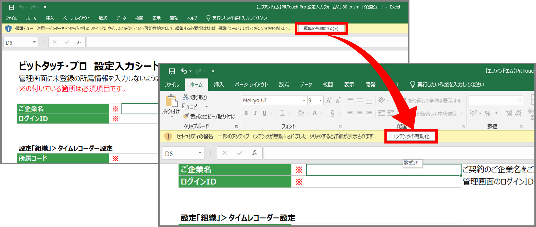Viewport: 536px width, 227px height.
Task: Click Copy icon (コピー) in clipboard group
Action: 185,107
